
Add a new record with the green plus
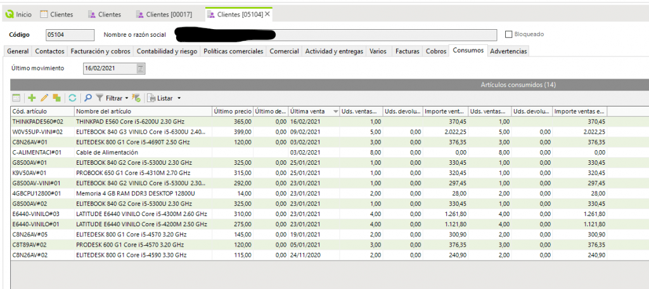pos(32,98)
